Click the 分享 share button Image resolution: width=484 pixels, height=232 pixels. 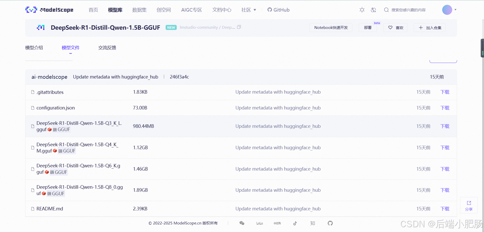(x=469, y=205)
